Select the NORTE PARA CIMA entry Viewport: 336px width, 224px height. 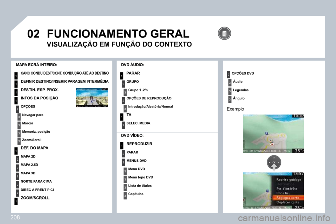pos(36,182)
